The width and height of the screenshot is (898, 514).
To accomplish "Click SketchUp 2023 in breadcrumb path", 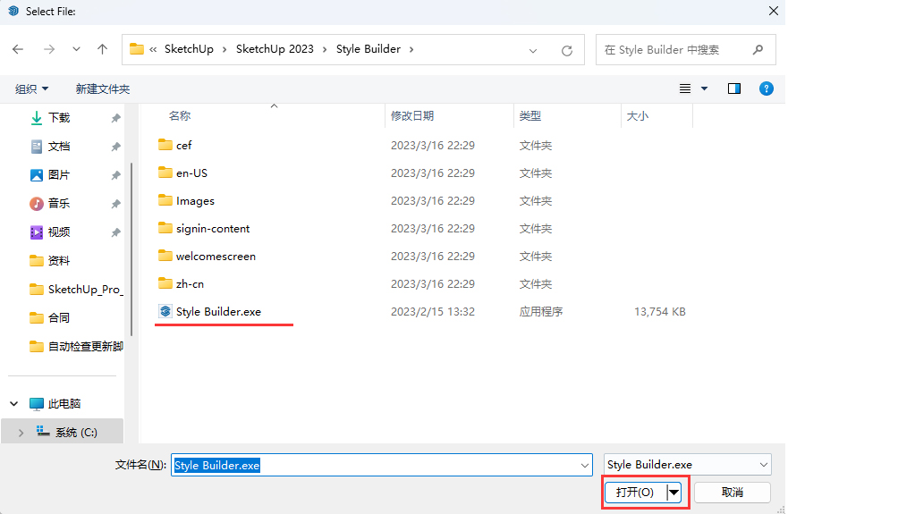I will coord(275,49).
